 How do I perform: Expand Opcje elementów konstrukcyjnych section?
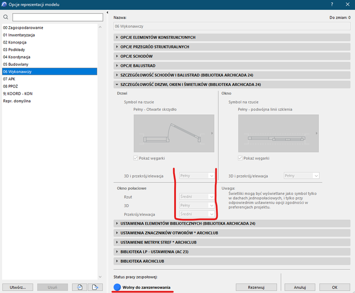click(x=232, y=38)
